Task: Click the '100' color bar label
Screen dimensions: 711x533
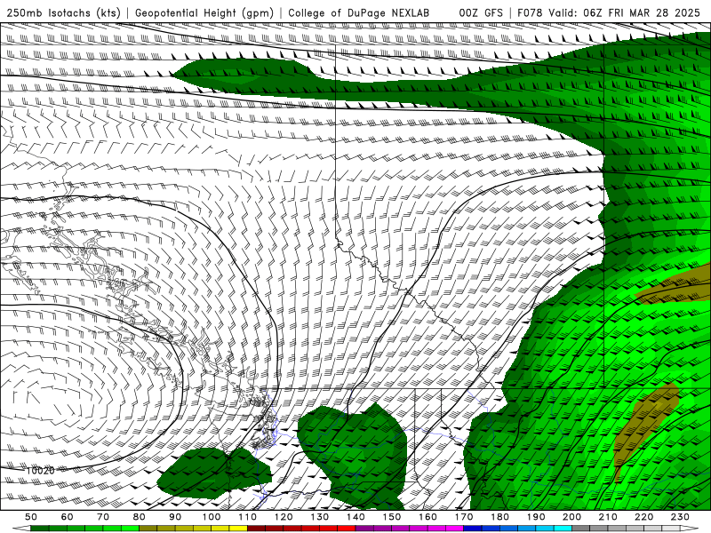Action: 212,517
